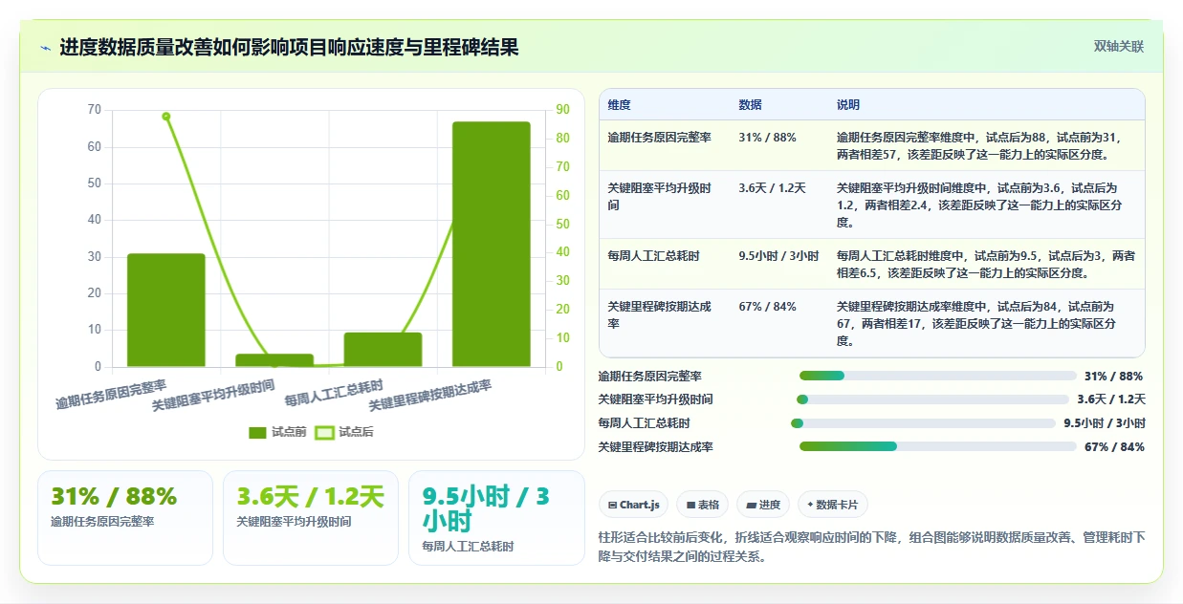Click the 关键里程碑按期达成率 tall chart bar

tap(492, 244)
